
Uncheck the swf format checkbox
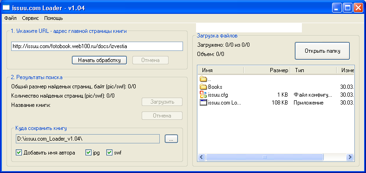tap(109, 153)
